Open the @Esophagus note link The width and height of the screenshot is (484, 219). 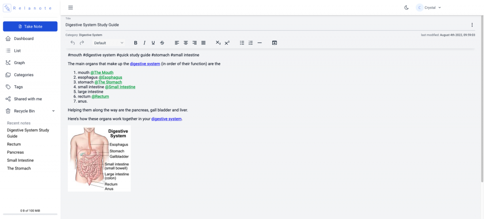point(110,78)
